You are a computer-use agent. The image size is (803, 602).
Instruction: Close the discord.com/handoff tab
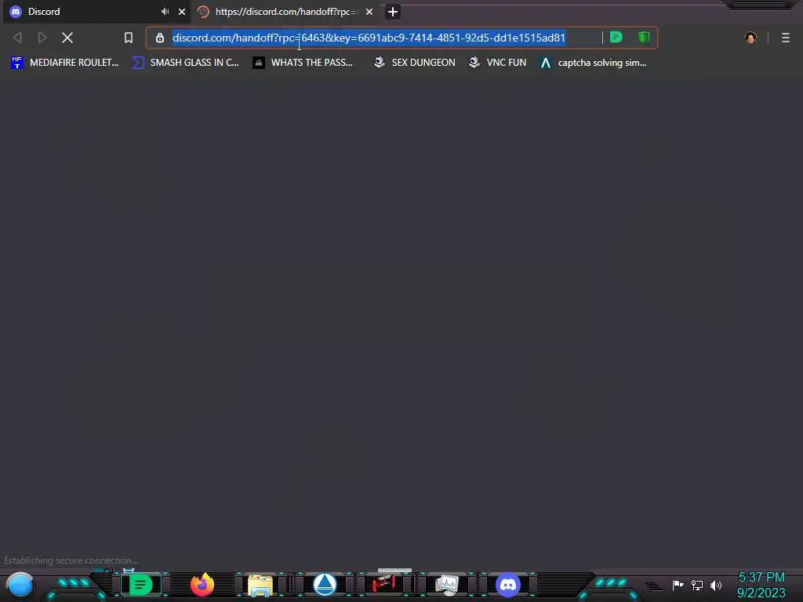(x=369, y=11)
